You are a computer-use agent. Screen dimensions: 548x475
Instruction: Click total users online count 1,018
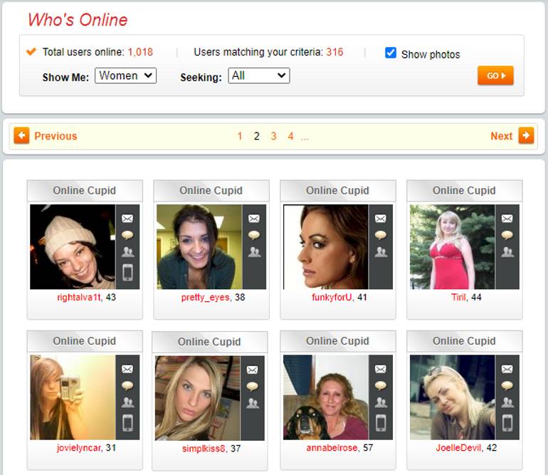tap(140, 52)
